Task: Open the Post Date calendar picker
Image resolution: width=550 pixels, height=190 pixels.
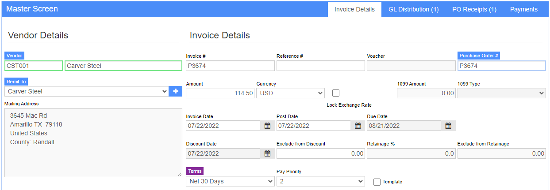Action: pyautogui.click(x=358, y=126)
